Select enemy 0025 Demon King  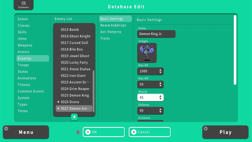pyautogui.click(x=74, y=95)
